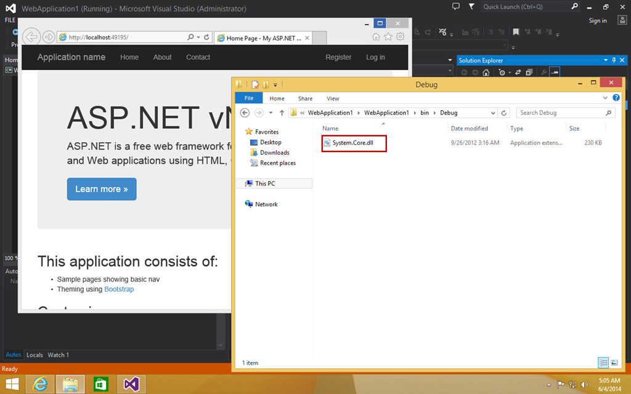Open the Visual Studio account avatar icon

[x=622, y=20]
